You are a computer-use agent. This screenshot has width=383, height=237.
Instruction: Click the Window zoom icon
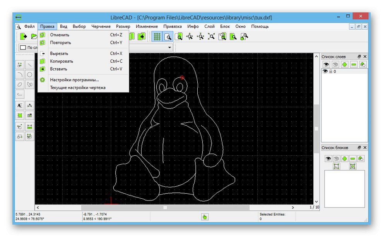click(233, 37)
